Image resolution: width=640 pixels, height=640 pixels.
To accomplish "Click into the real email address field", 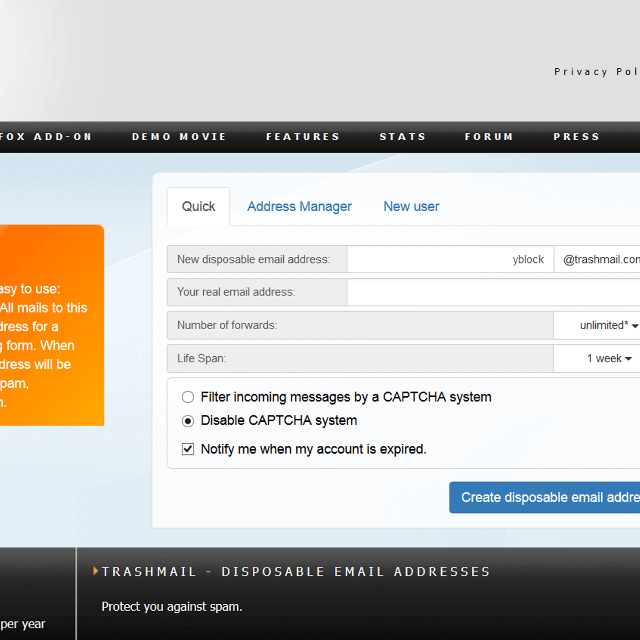I will point(493,292).
